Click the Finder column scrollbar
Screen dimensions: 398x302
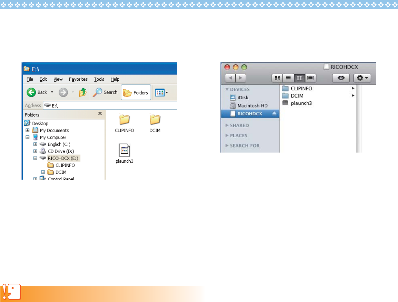(359, 119)
